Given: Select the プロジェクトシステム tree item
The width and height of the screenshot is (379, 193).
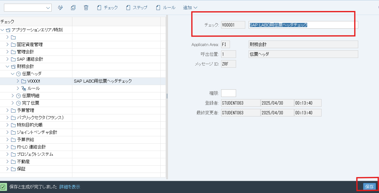Looking at the screenshot, I should tap(35, 154).
